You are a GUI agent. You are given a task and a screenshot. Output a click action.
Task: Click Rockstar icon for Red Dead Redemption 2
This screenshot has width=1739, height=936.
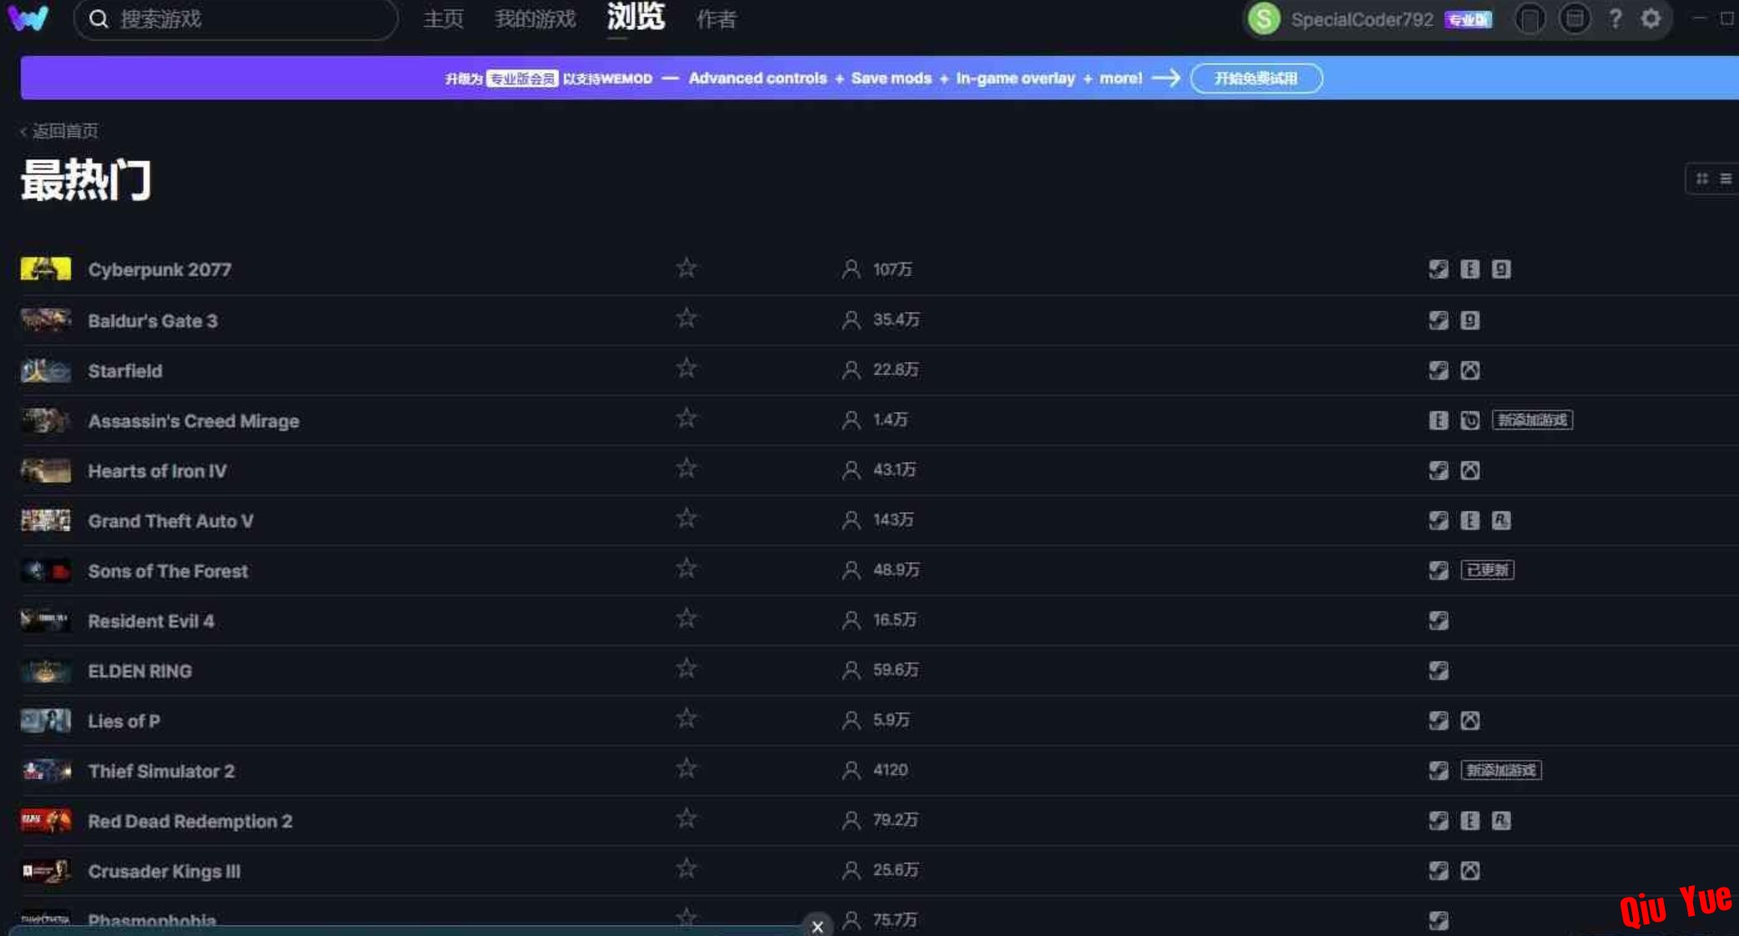click(1501, 821)
